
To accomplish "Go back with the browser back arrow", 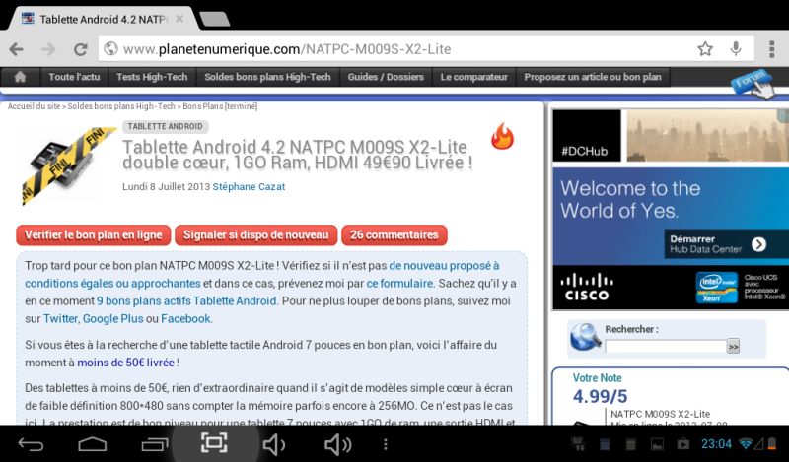I will coord(16,49).
